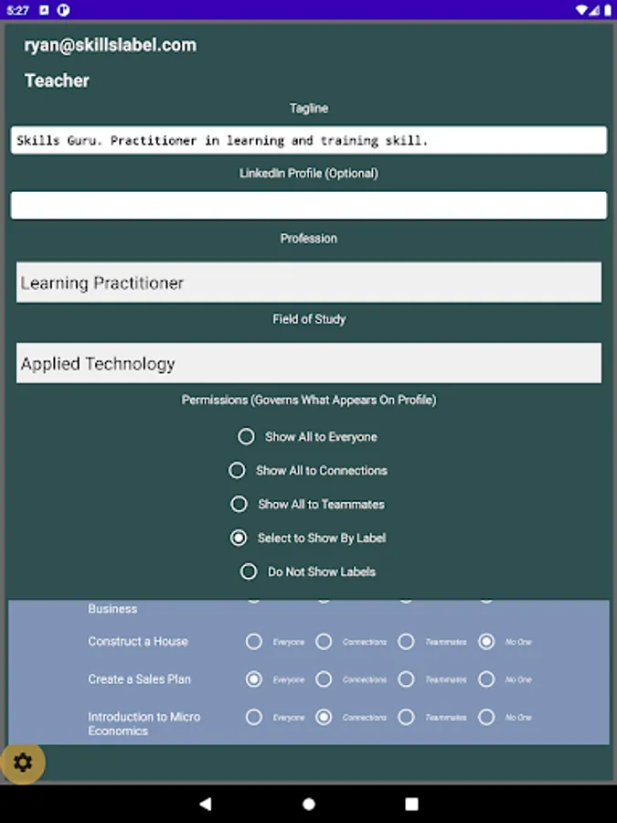Focus the LinkedIn Profile input field
This screenshot has width=617, height=823.
click(x=309, y=205)
